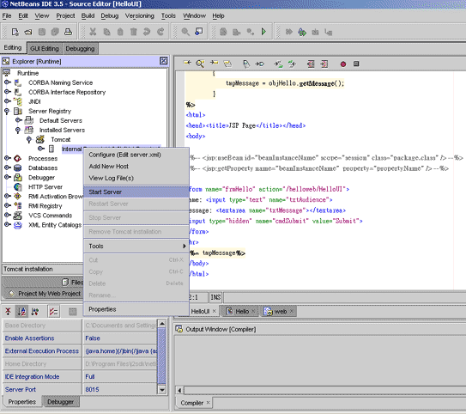Expand the CORBA Naming Service node
The height and width of the screenshot is (414, 466).
[8, 82]
